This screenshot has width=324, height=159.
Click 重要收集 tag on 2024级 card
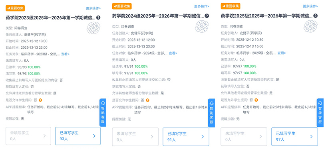[122, 6]
